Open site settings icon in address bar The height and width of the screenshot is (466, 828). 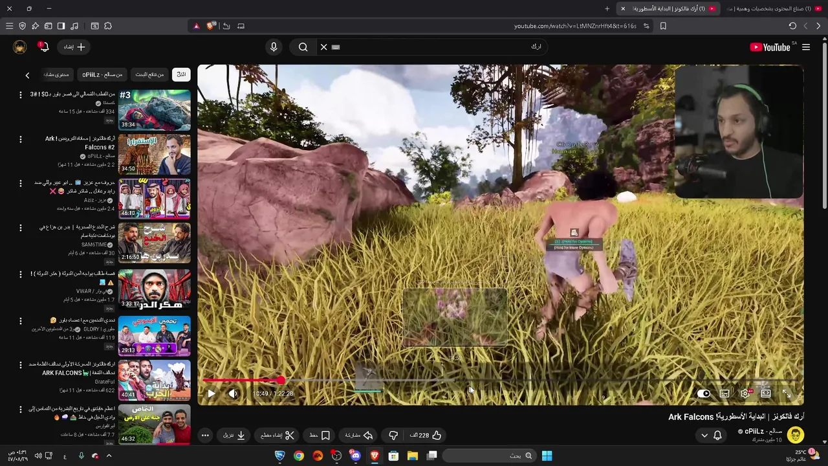[x=646, y=26]
